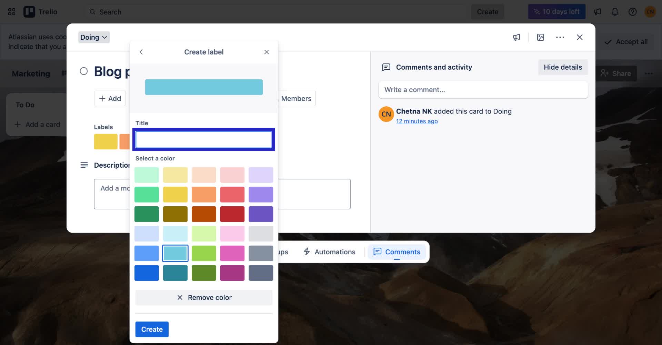Screen dimensions: 662x345
Task: Click the announcements megaphone icon on the card
Action: (x=516, y=37)
